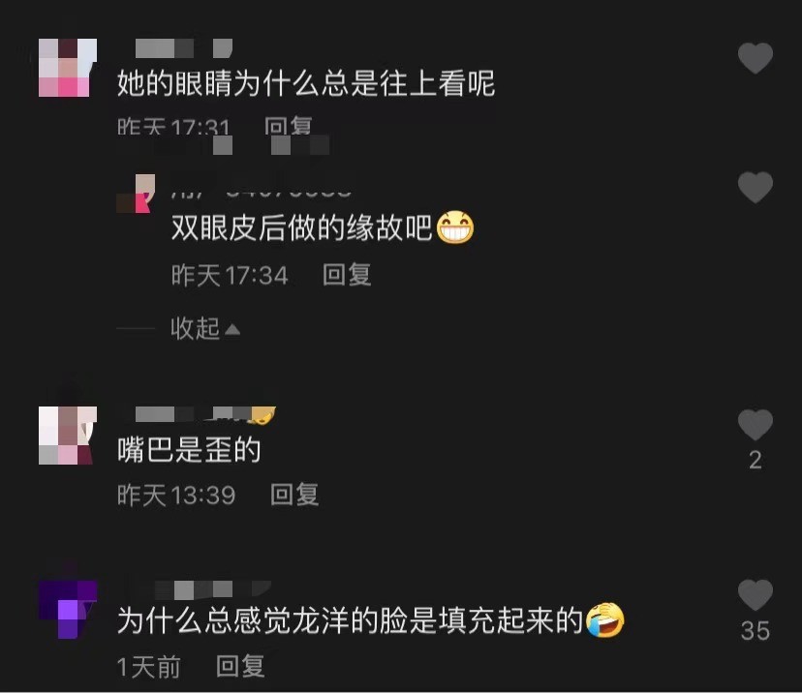This screenshot has width=802, height=693.
Task: Reply to the 昨天 17:31 comment
Action: (x=288, y=125)
